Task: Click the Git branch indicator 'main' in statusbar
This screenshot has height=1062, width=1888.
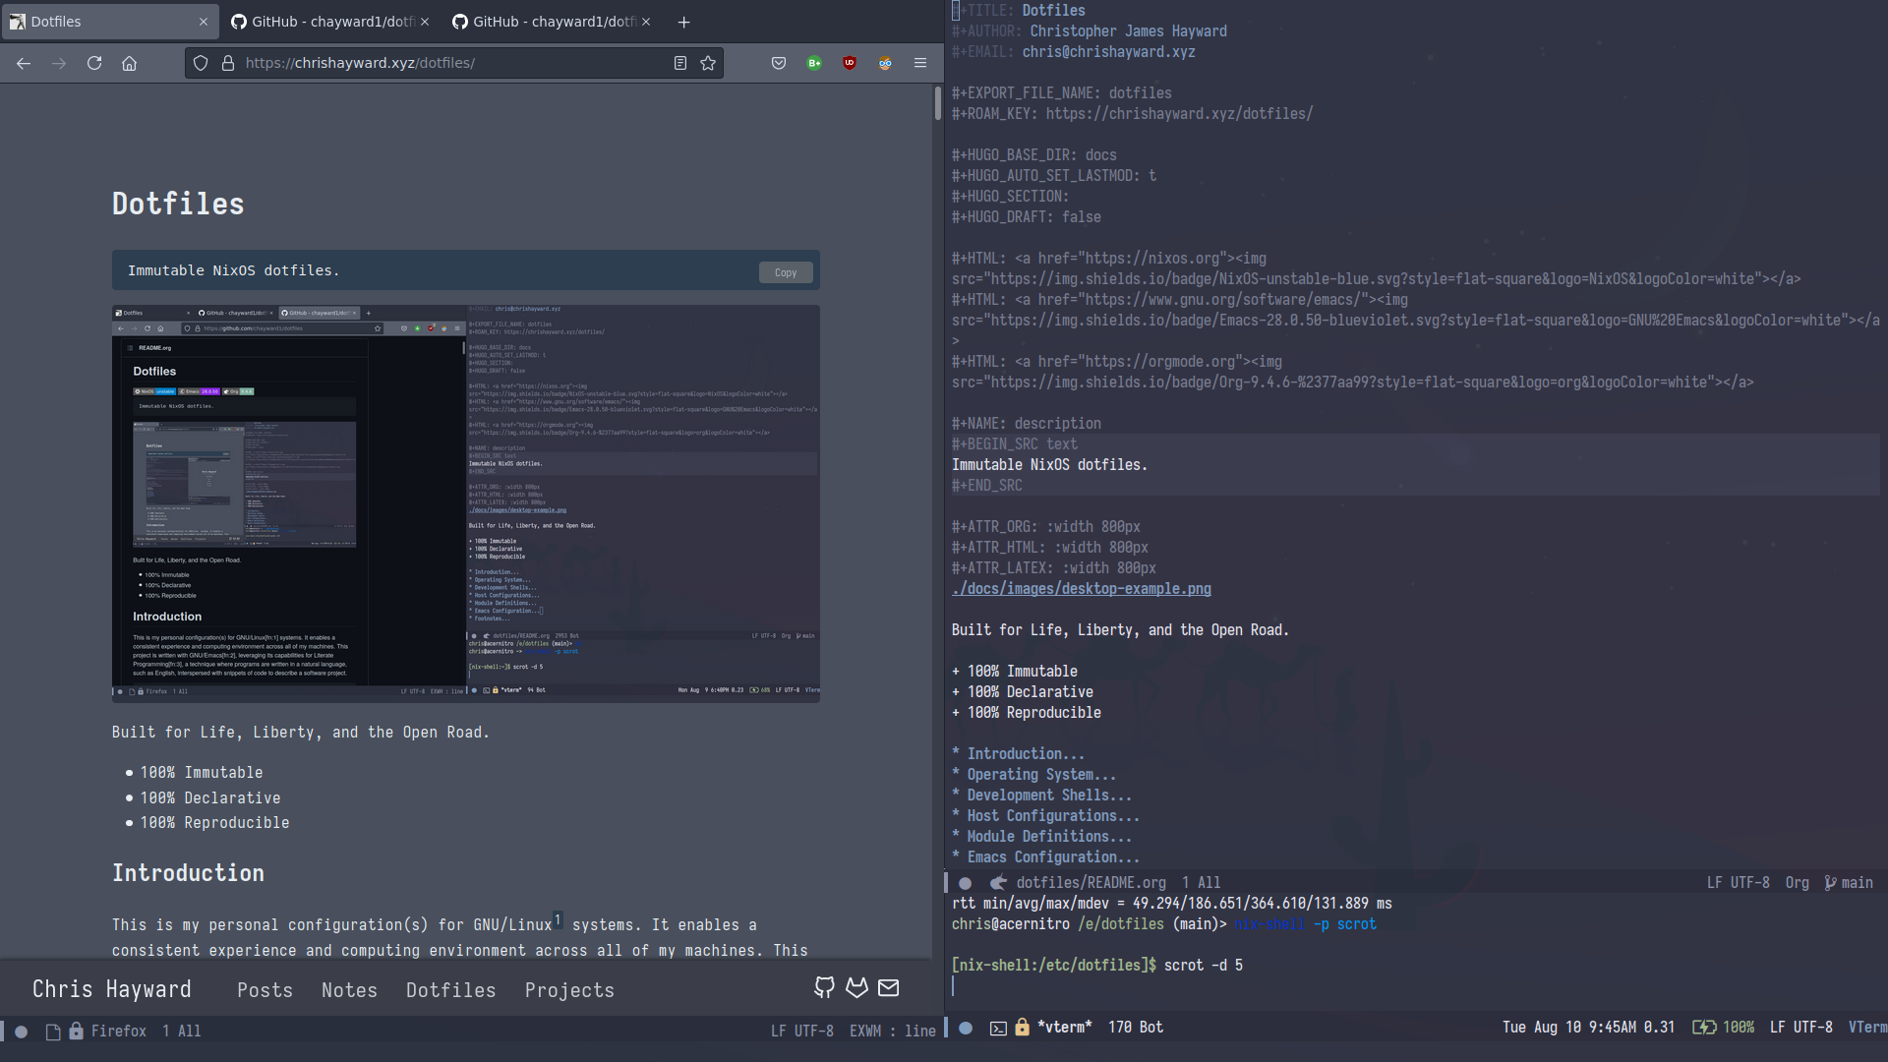Action: click(x=1855, y=882)
